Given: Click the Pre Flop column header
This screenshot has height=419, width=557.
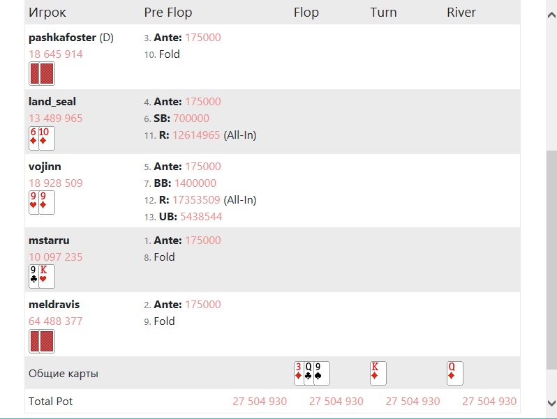Looking at the screenshot, I should coord(168,13).
